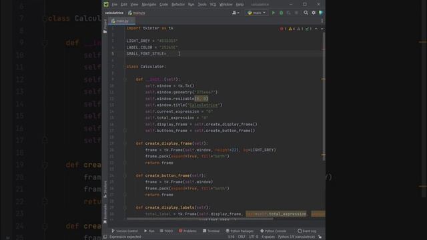This screenshot has height=240, width=427.
Task: Open the Event Log
Action: coord(307,231)
